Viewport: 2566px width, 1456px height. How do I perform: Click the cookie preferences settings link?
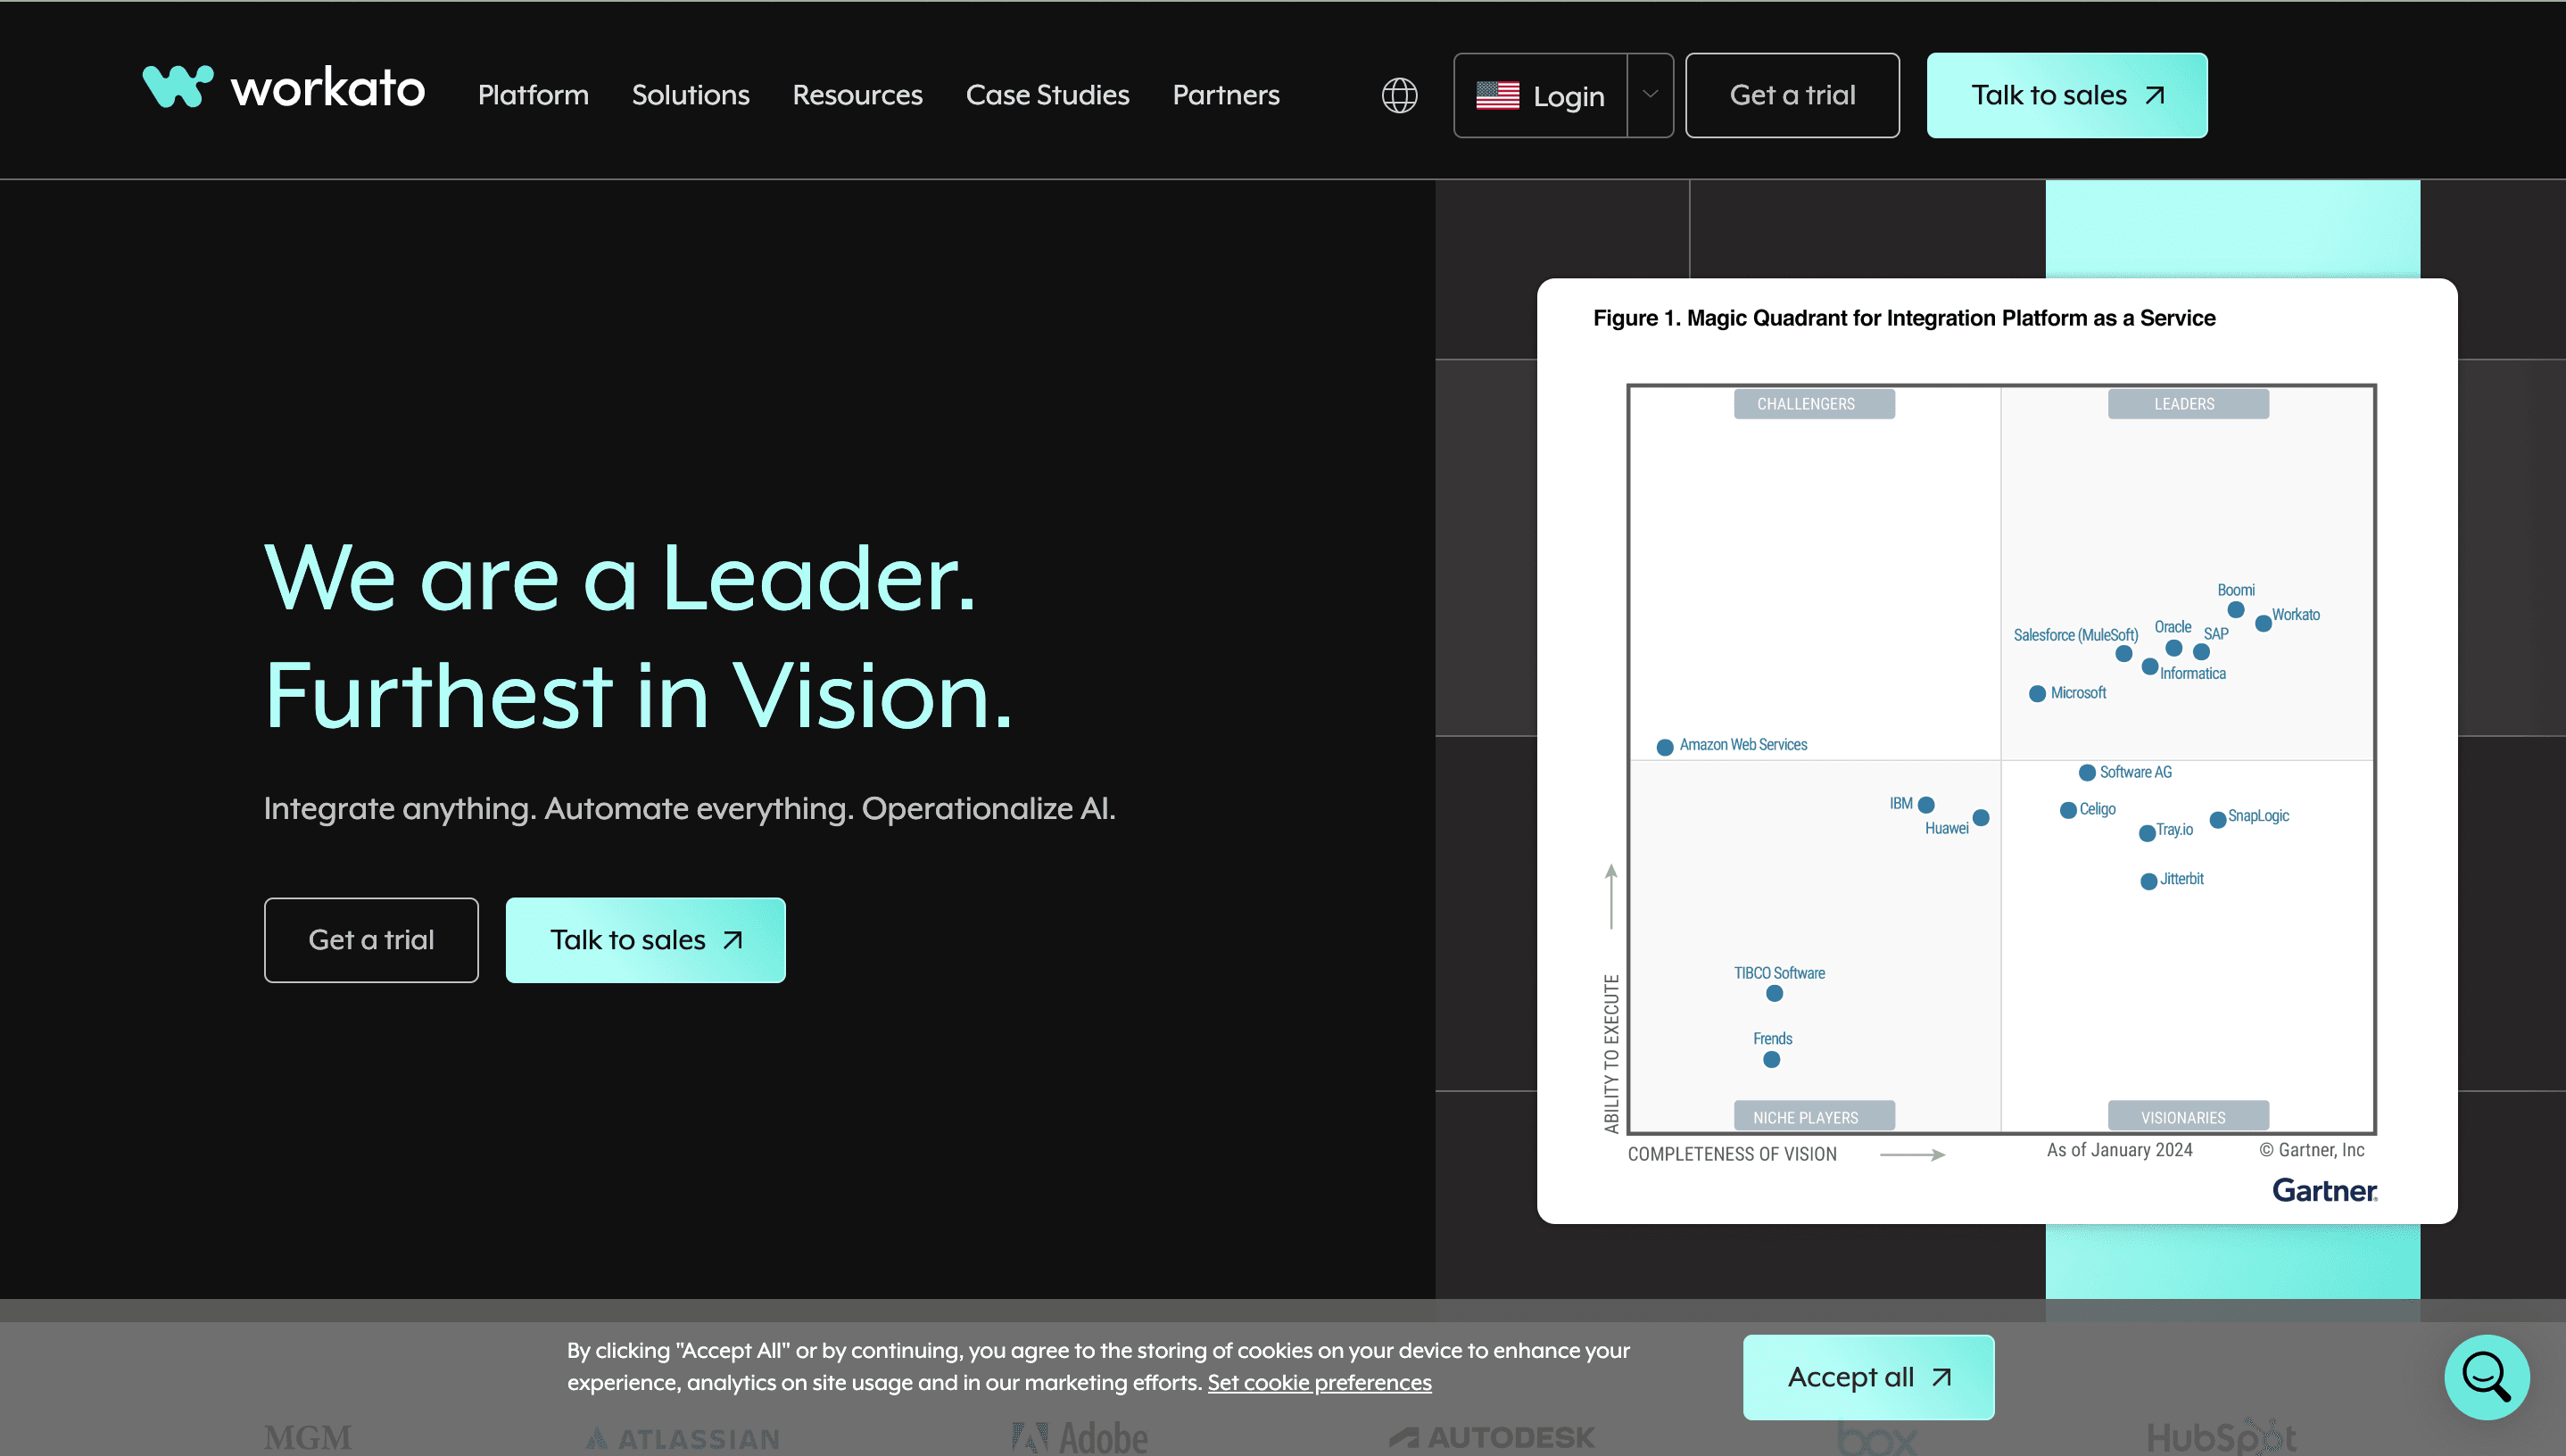1319,1382
